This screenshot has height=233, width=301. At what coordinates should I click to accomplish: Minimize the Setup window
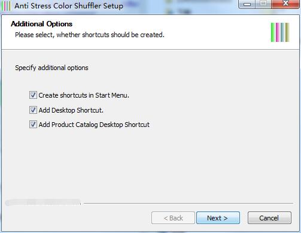coord(247,4)
